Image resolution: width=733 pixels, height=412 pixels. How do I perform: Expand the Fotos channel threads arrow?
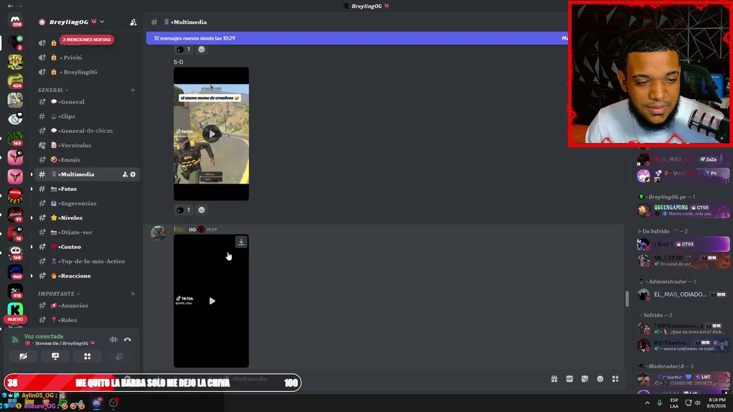(x=31, y=189)
